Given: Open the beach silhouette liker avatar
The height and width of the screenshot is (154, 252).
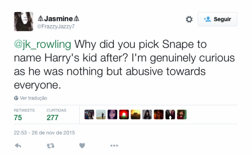Looking at the screenshot, I should pos(101,114).
